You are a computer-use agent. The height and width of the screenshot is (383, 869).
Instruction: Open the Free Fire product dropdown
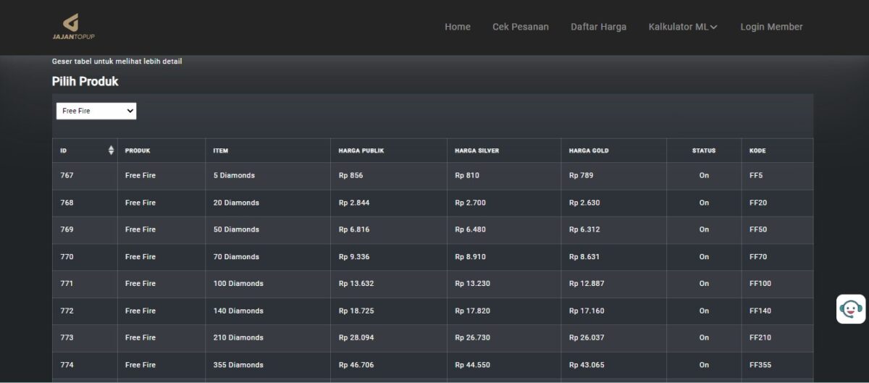click(96, 111)
